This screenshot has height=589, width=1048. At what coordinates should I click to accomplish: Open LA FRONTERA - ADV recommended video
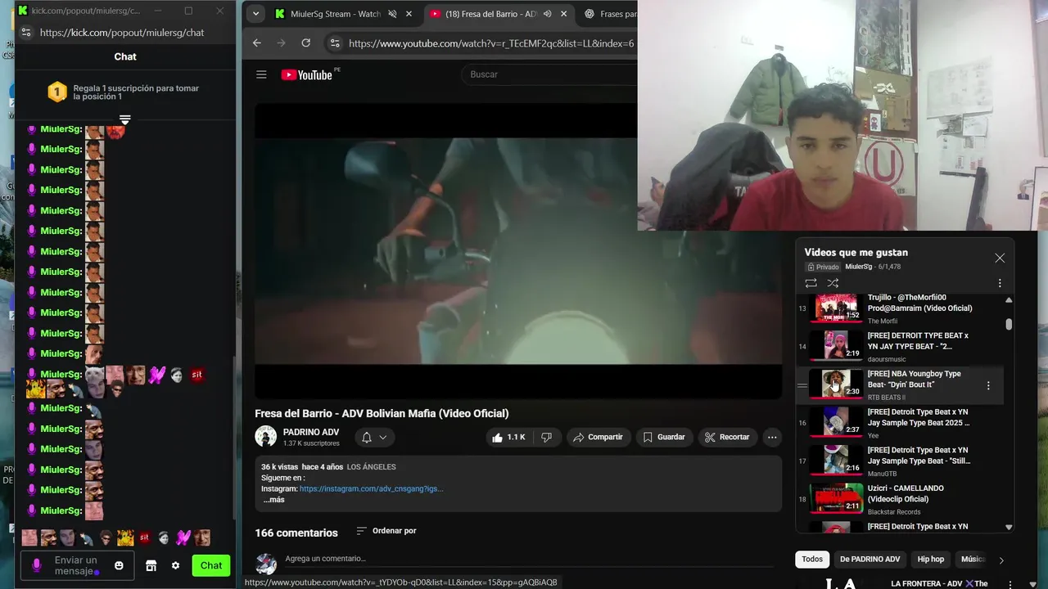point(939,583)
